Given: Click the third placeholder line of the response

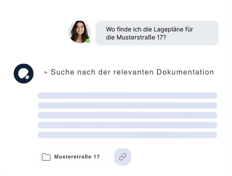Looking at the screenshot, I should (127, 115).
